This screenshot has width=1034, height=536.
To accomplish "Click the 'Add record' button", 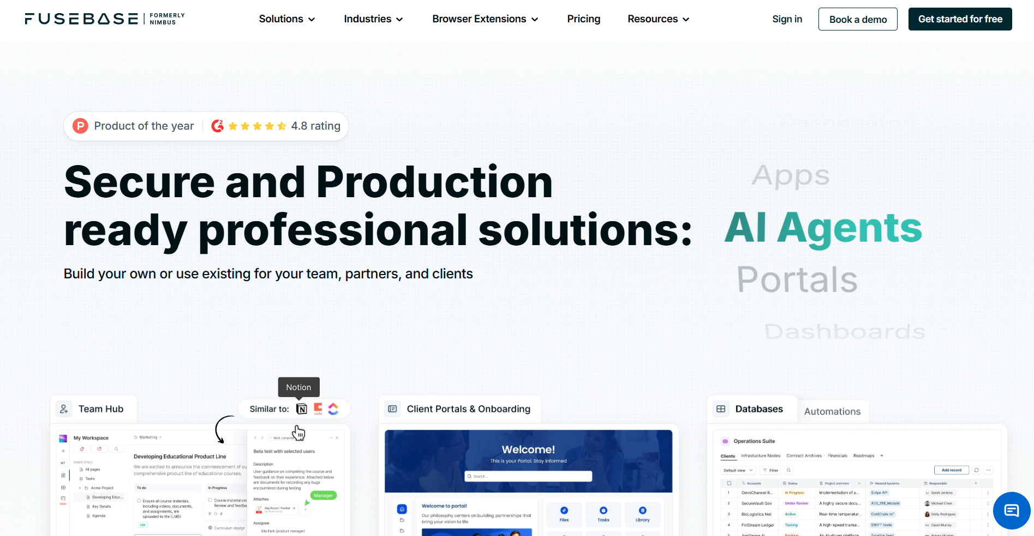I will click(x=952, y=470).
